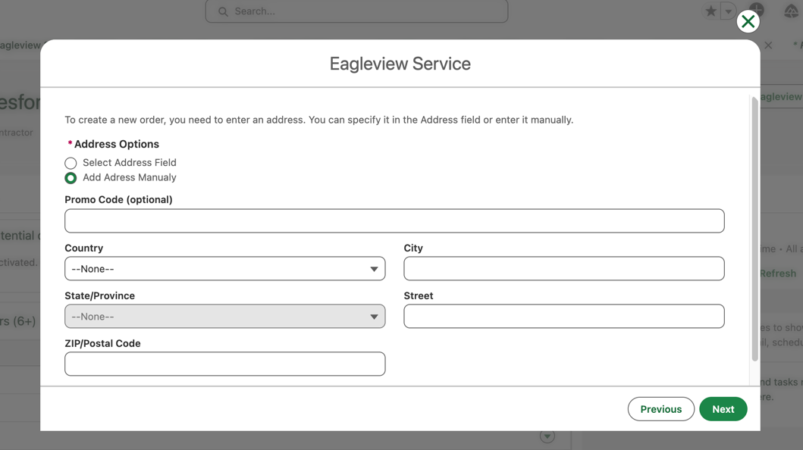Image resolution: width=803 pixels, height=450 pixels.
Task: Close the Eagleview Service dialog
Action: pyautogui.click(x=748, y=21)
